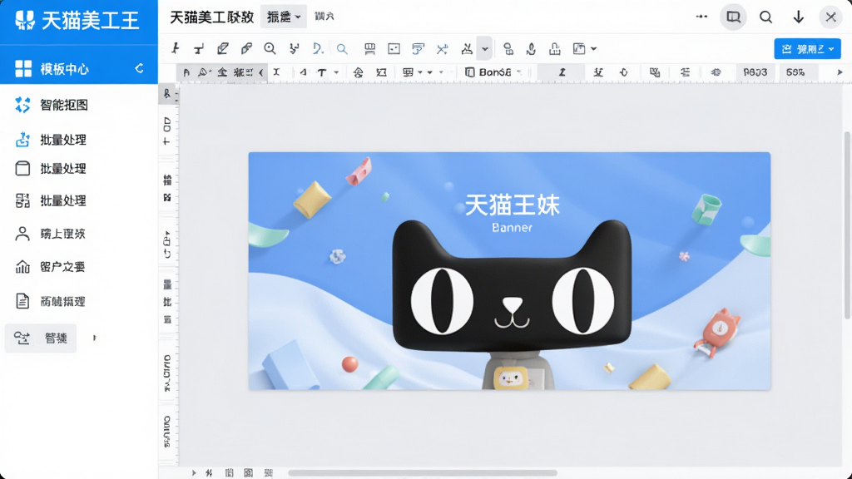Click the Banner subtitle text on canvas
The image size is (852, 479).
(512, 228)
